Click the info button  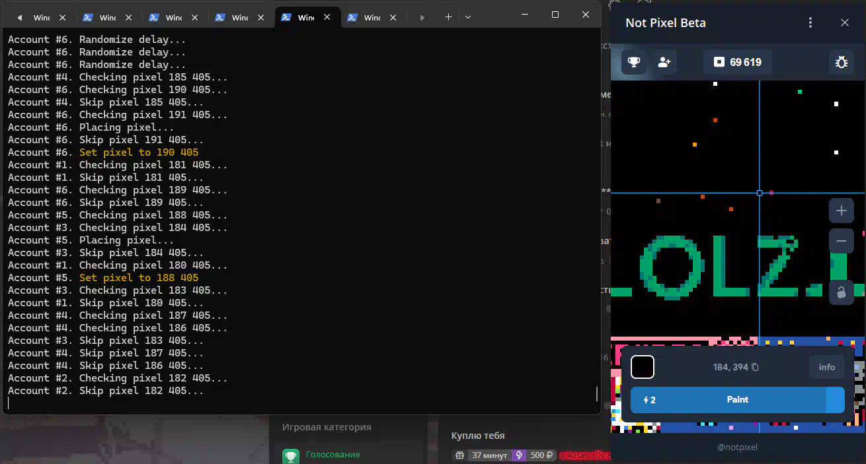coord(826,367)
